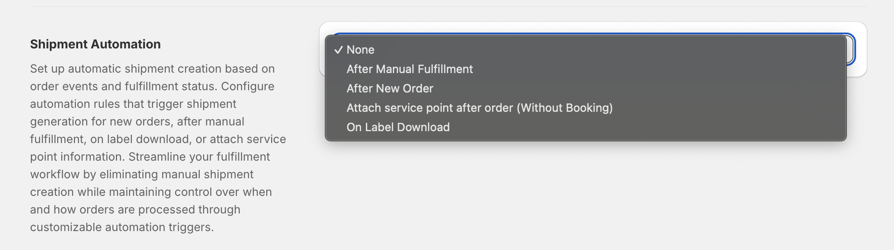Click the "customizable automation triggers" closing line

[122, 227]
